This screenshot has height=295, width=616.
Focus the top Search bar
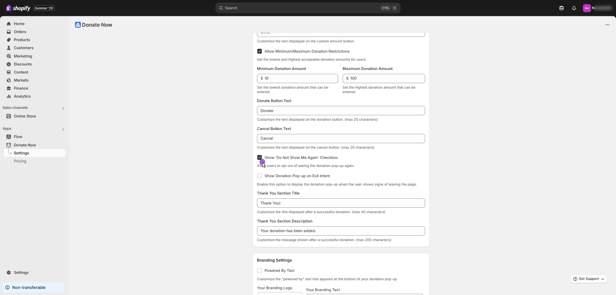click(x=308, y=8)
